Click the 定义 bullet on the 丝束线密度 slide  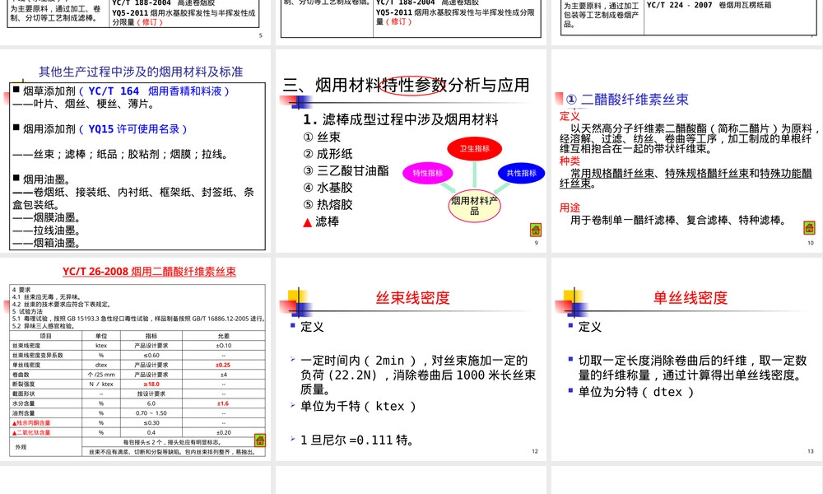(312, 327)
